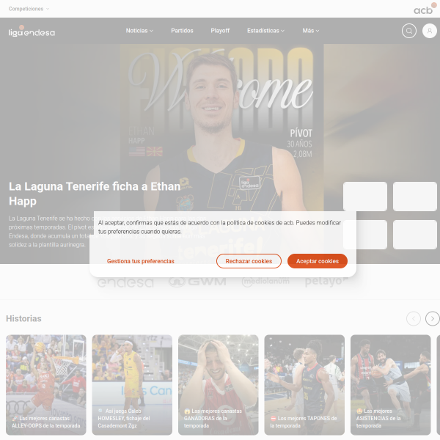
Task: Click the Endesa sponsor logo
Action: [x=125, y=282]
